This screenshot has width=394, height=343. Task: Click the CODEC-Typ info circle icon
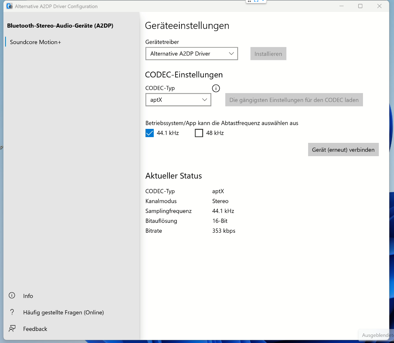[216, 88]
